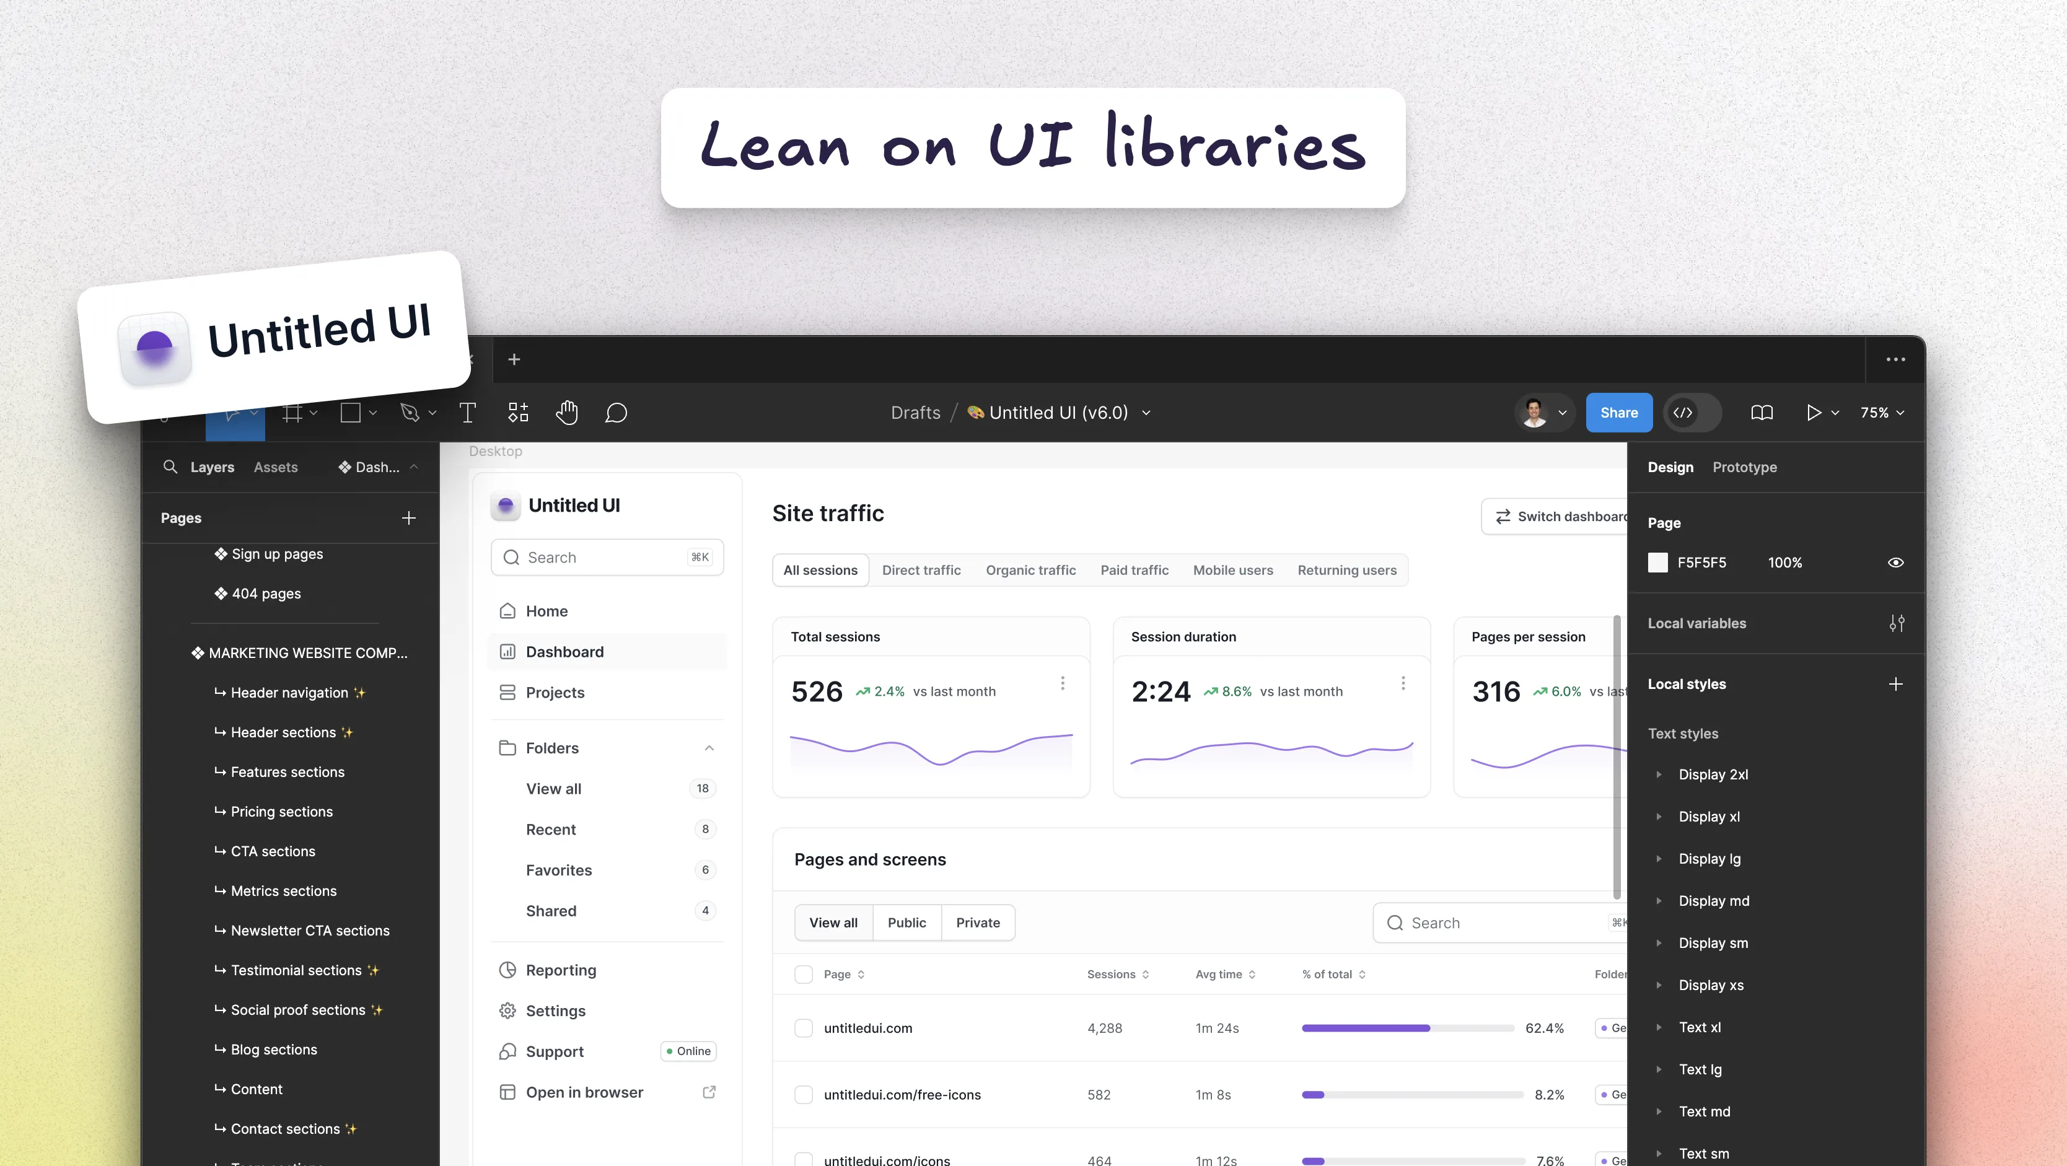Toggle Dev Mode code switch
Image resolution: width=2067 pixels, height=1166 pixels.
tap(1692, 413)
